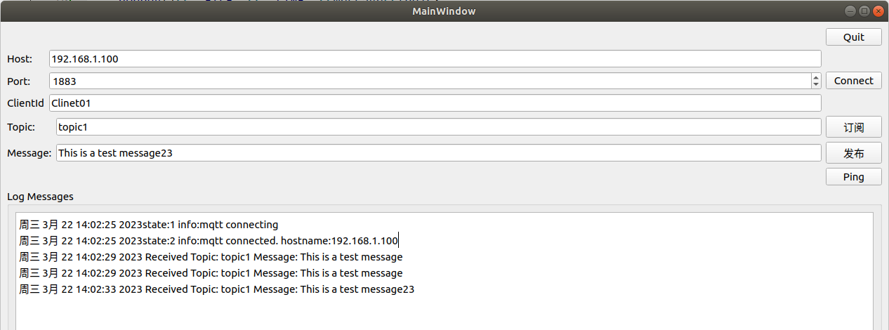
Task: Focus the ClientId input field
Action: click(435, 103)
